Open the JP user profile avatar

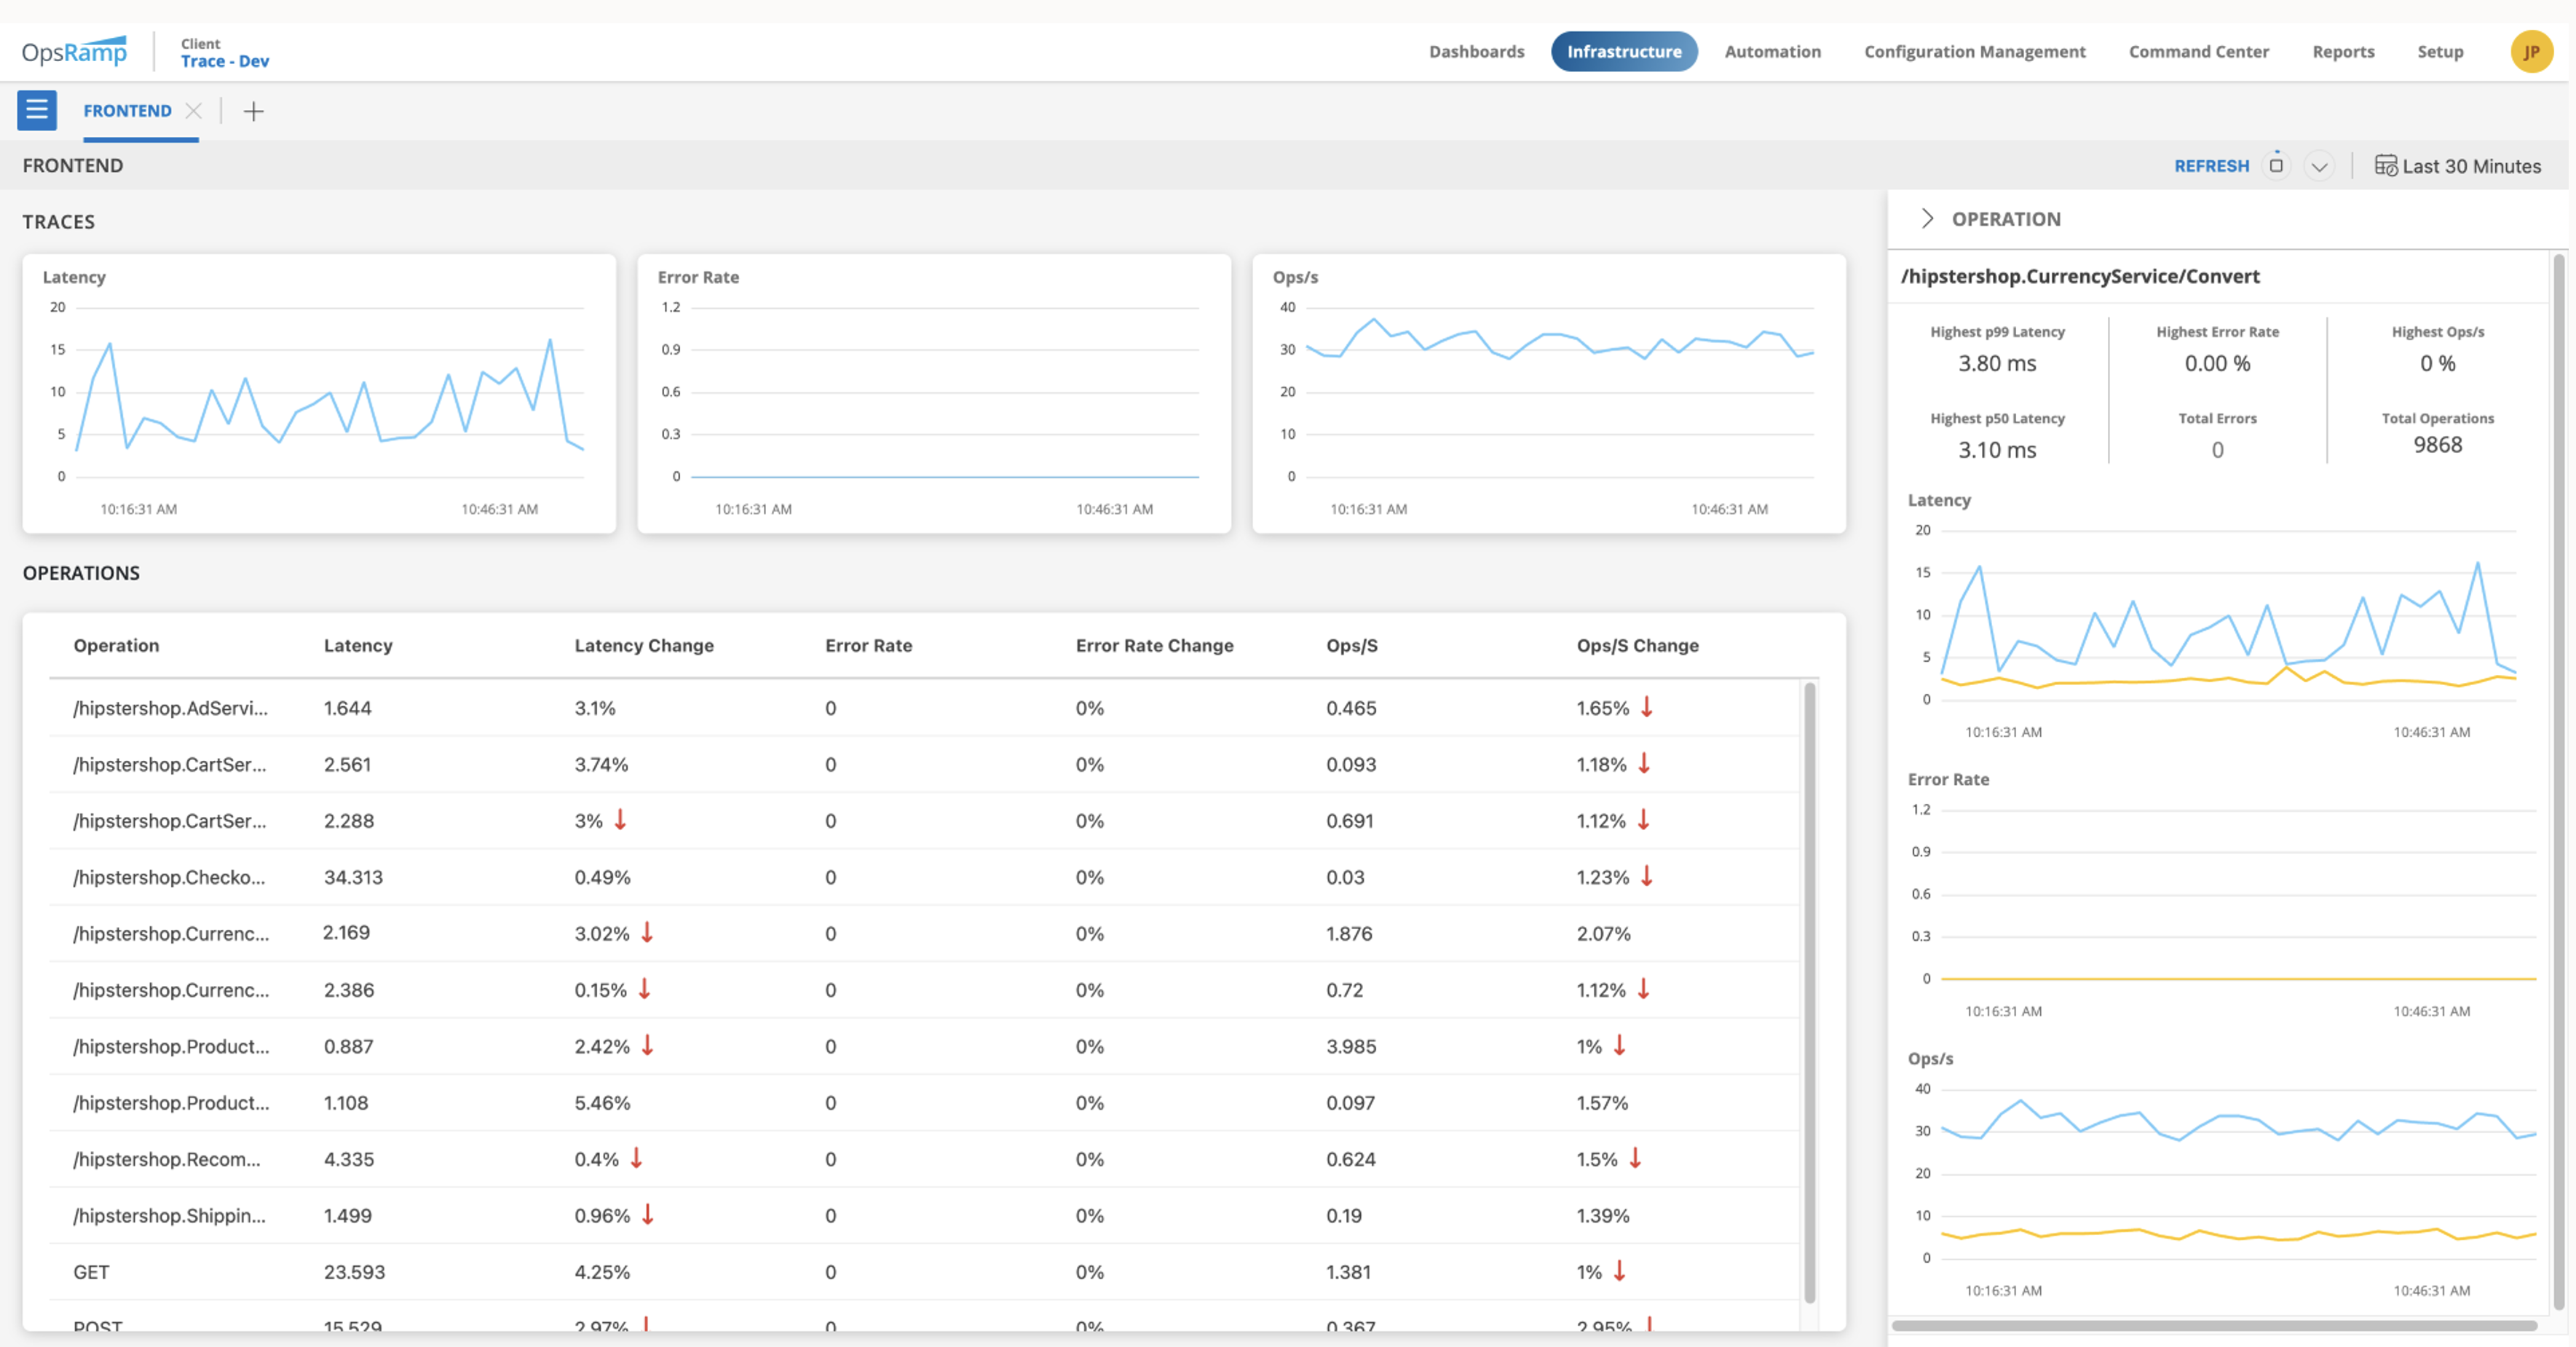(2532, 51)
